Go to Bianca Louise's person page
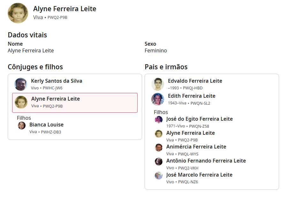 (x=46, y=125)
